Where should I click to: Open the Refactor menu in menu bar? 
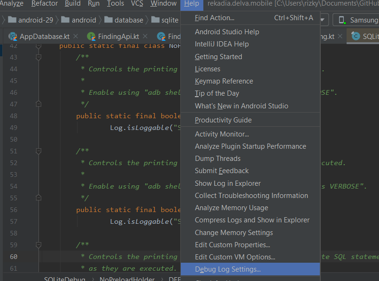coord(45,4)
